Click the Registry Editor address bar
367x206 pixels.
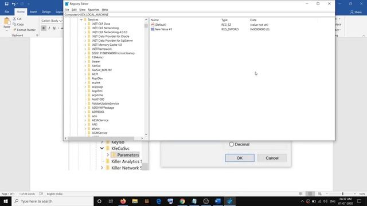199,14
